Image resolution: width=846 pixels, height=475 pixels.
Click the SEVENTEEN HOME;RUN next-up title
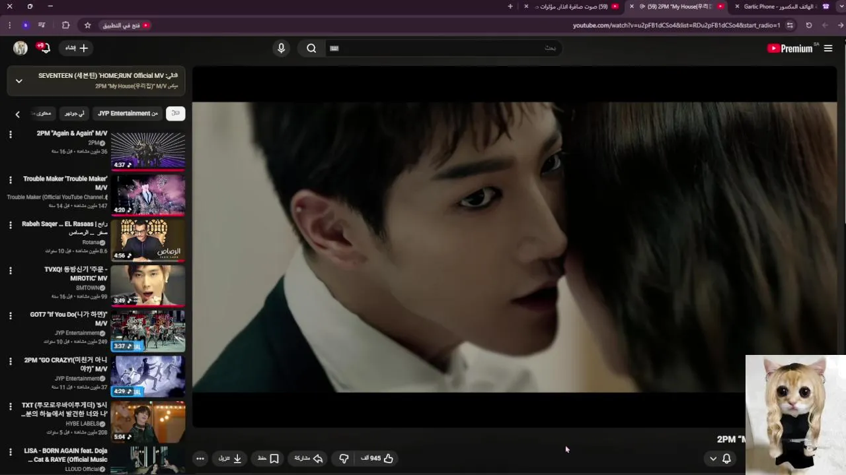[108, 75]
